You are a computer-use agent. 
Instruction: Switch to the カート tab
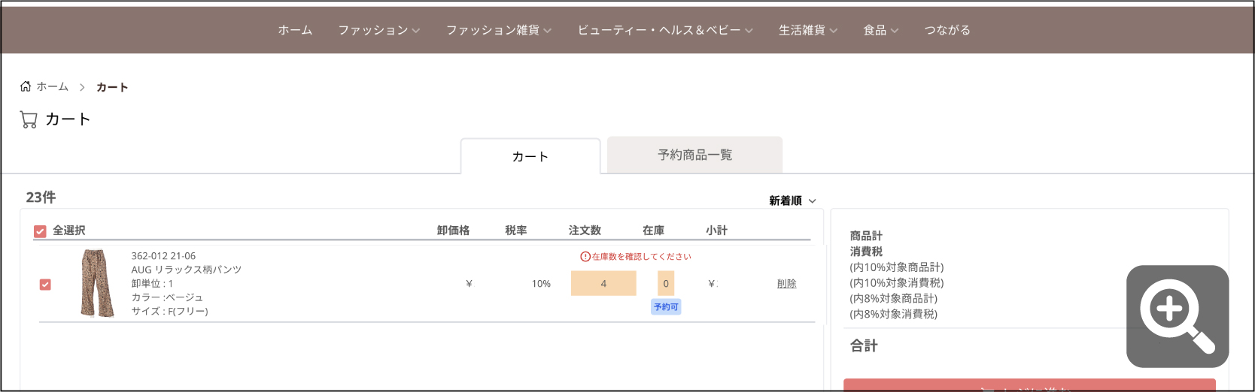pyautogui.click(x=530, y=156)
